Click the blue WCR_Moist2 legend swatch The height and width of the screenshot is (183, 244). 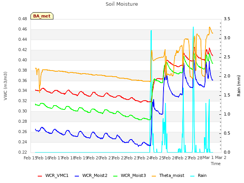(x=77, y=176)
